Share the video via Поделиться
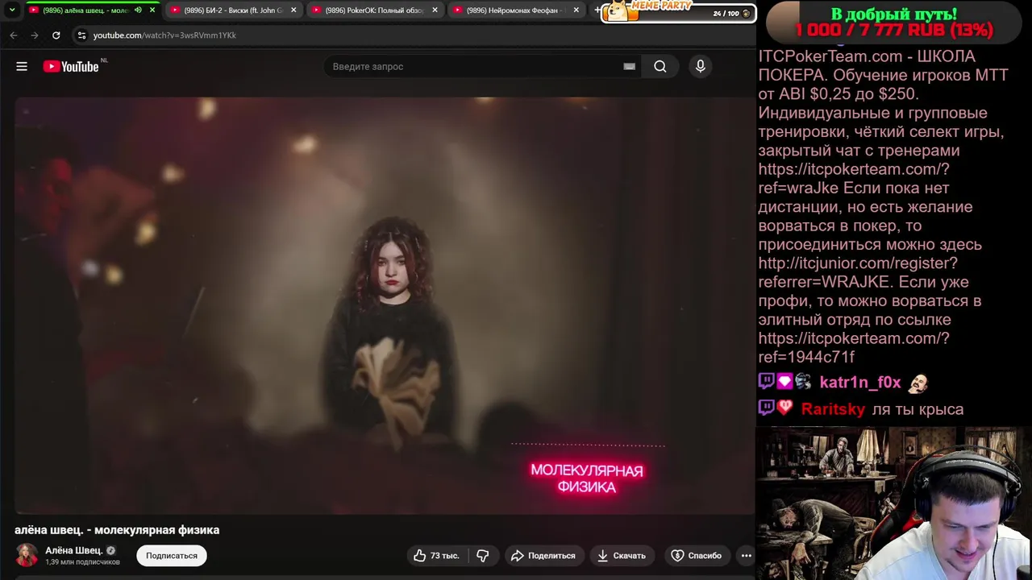Screen dimensions: 1032x580 [x=543, y=556]
